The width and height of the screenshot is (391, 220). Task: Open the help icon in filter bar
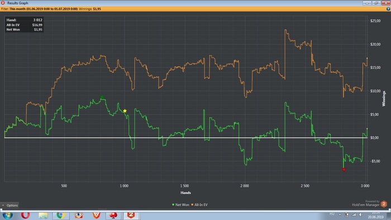click(388, 9)
